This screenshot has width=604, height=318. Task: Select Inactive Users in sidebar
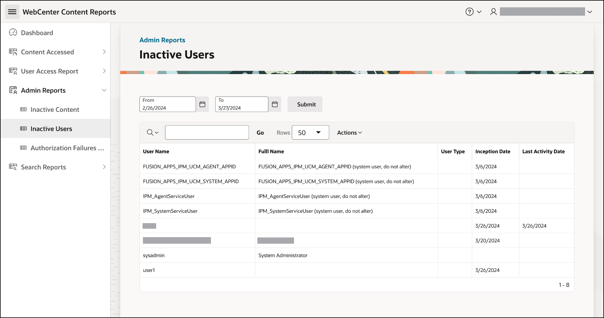point(51,129)
